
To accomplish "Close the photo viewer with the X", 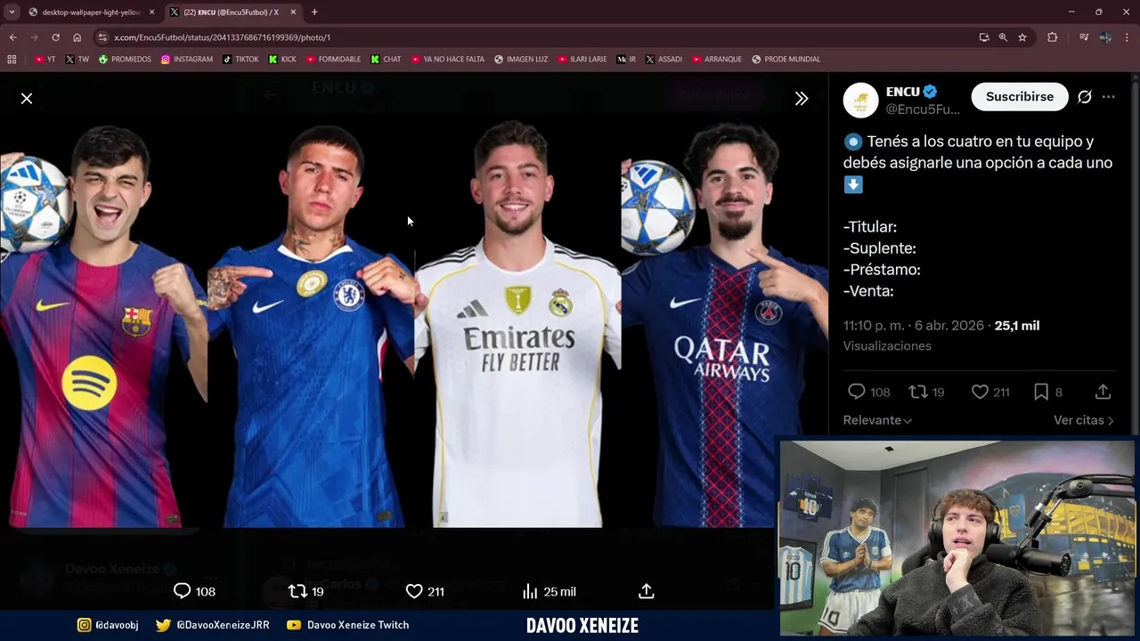I will pyautogui.click(x=27, y=99).
